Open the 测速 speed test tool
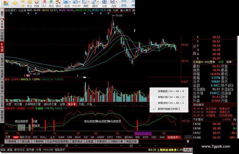239x154 pixels. 36,4
